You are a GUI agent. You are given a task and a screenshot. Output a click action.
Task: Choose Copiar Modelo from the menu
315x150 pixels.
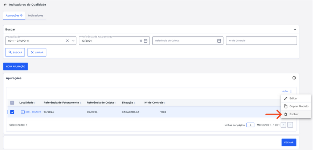point(298,106)
